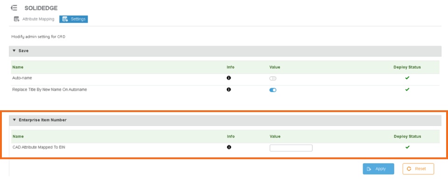Click deploy status checkmark for Replace Title row
Viewport: 448px width, 181px height.
point(407,89)
